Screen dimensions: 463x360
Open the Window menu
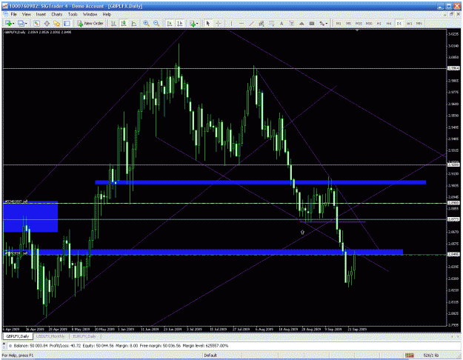click(x=90, y=14)
